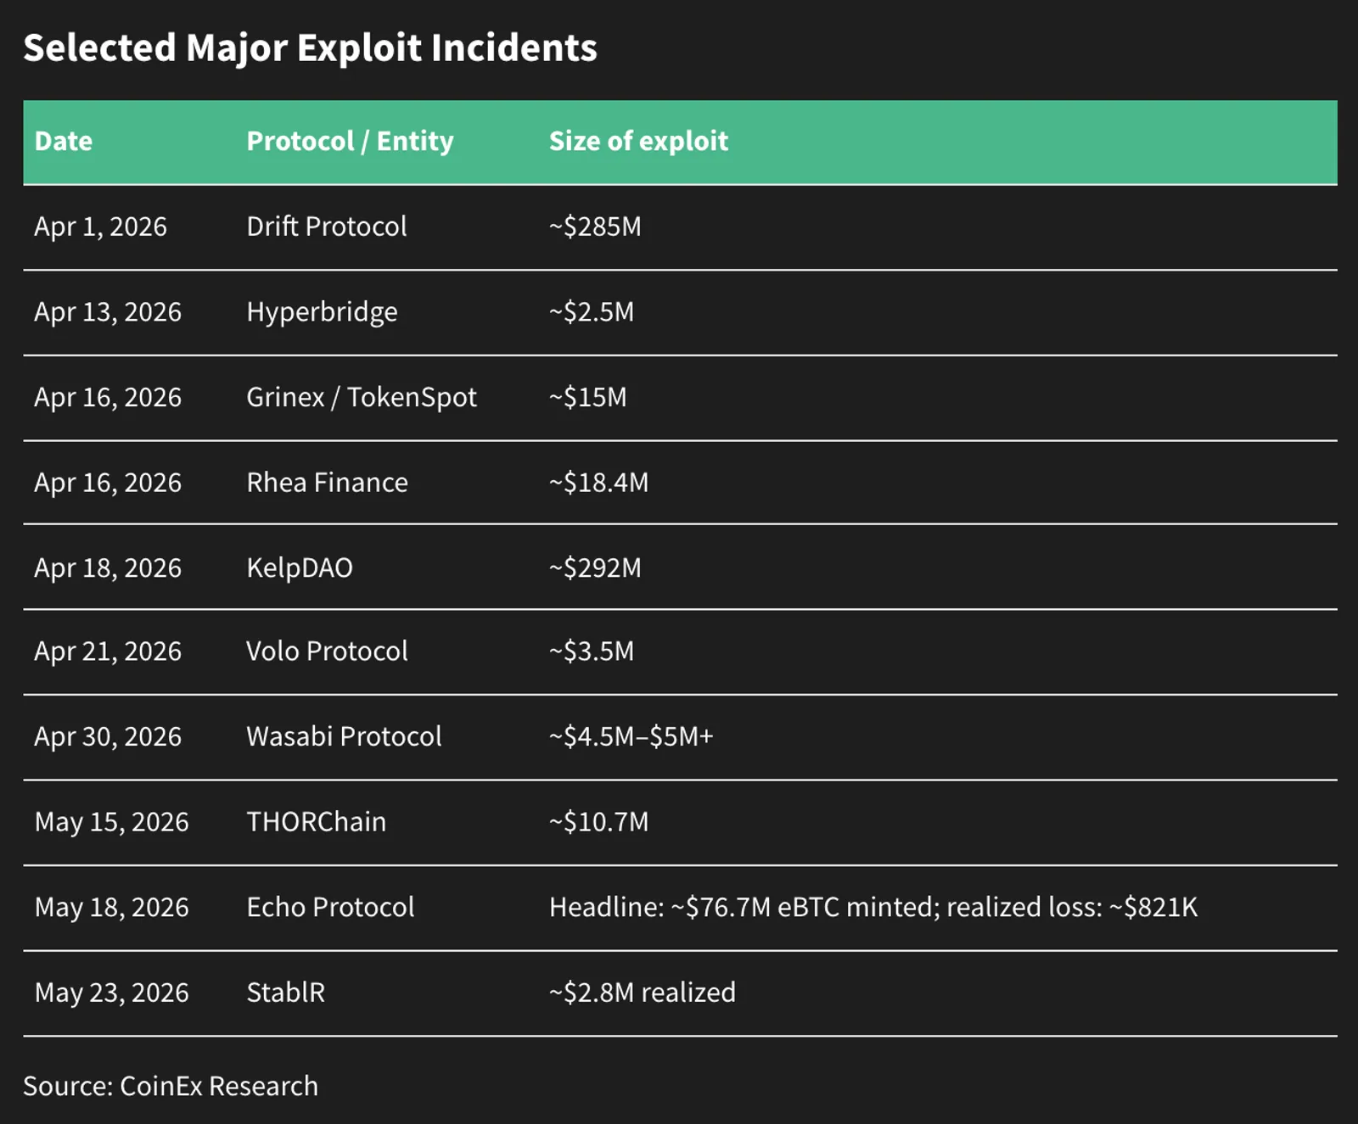Select the THORChain protocol cell

click(x=316, y=822)
